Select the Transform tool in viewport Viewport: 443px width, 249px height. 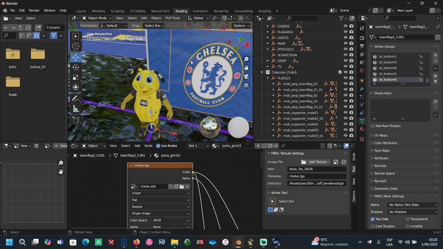coord(76,87)
